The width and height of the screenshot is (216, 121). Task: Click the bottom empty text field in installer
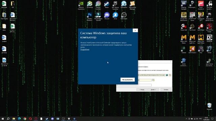tap(134, 85)
